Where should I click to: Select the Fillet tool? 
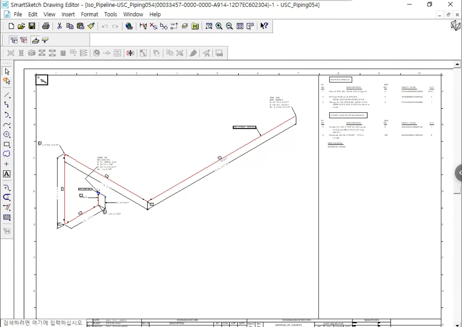[x=7, y=188]
